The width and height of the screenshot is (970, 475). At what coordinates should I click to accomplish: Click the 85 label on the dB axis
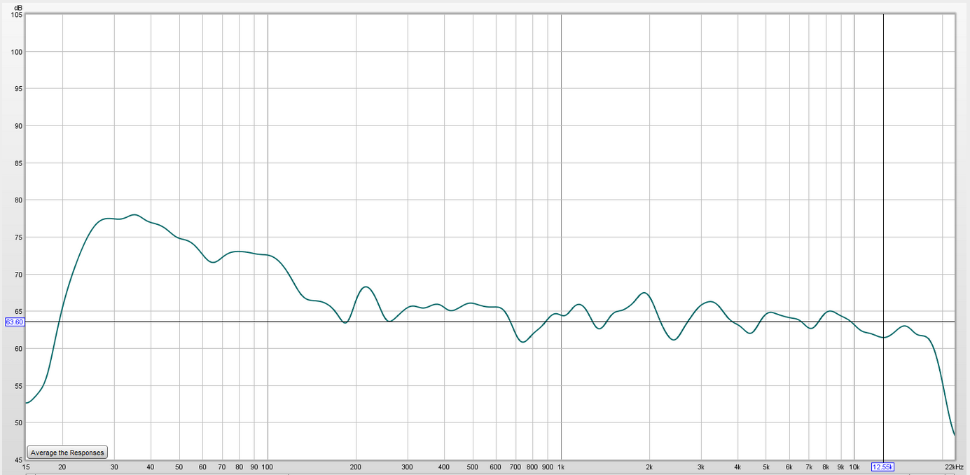click(18, 163)
